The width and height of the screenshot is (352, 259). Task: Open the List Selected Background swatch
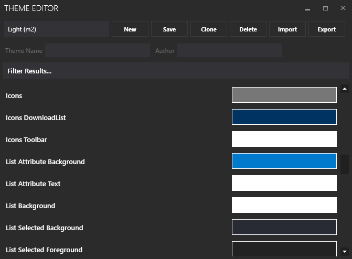[284, 227]
